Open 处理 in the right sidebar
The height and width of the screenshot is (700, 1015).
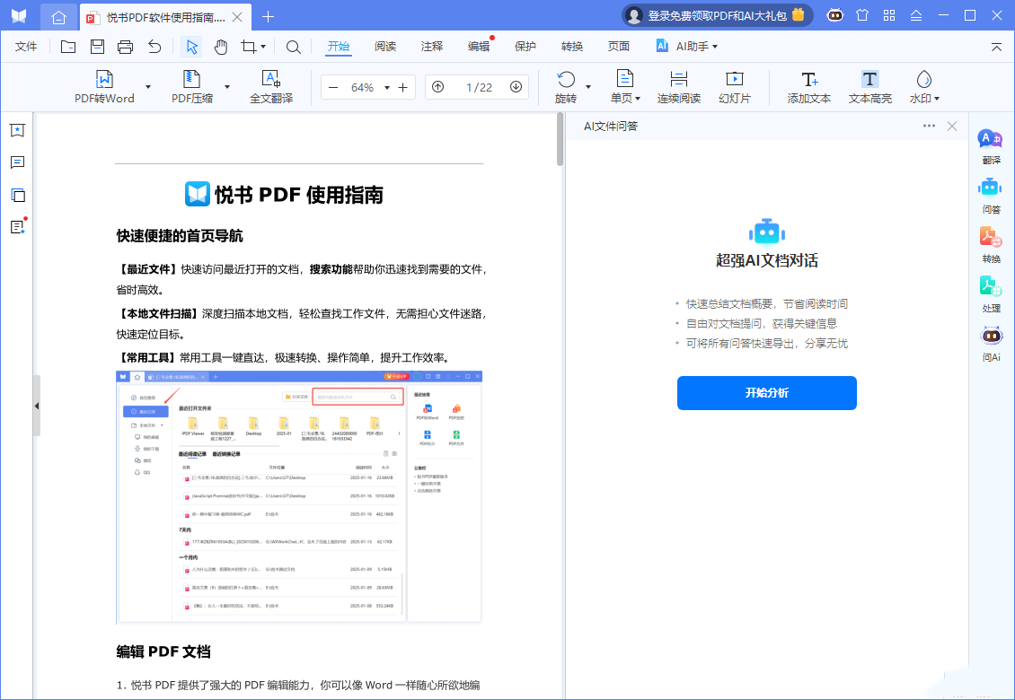tap(991, 294)
